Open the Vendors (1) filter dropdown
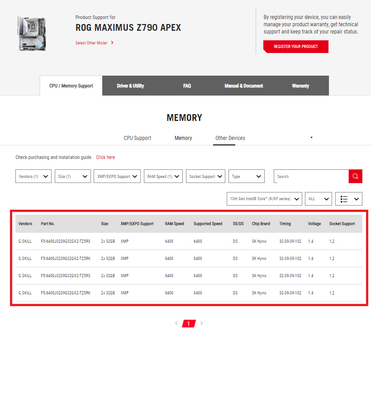371x394 pixels. coord(33,176)
